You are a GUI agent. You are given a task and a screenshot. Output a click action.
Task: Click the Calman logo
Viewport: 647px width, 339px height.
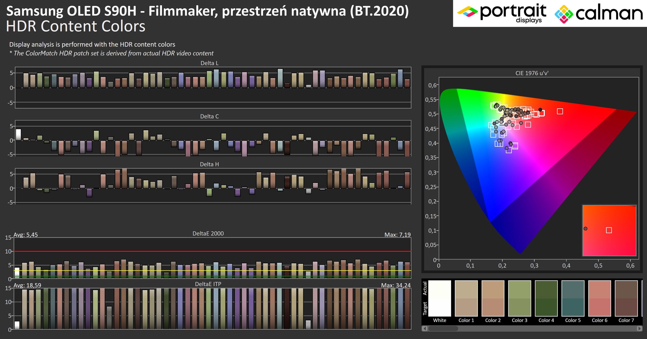pyautogui.click(x=598, y=14)
